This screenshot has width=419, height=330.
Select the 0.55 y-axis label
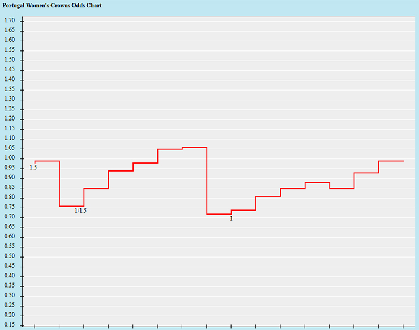pyautogui.click(x=10, y=246)
